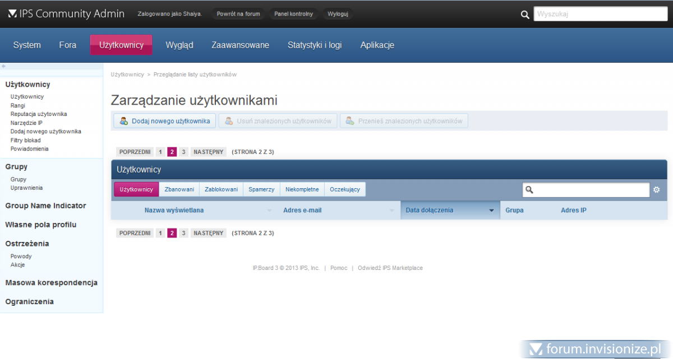Click the gear icon next to user search
This screenshot has height=359, width=673.
pyautogui.click(x=657, y=190)
